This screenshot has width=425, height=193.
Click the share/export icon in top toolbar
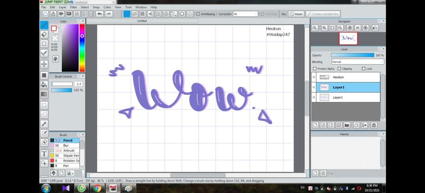coord(53,14)
